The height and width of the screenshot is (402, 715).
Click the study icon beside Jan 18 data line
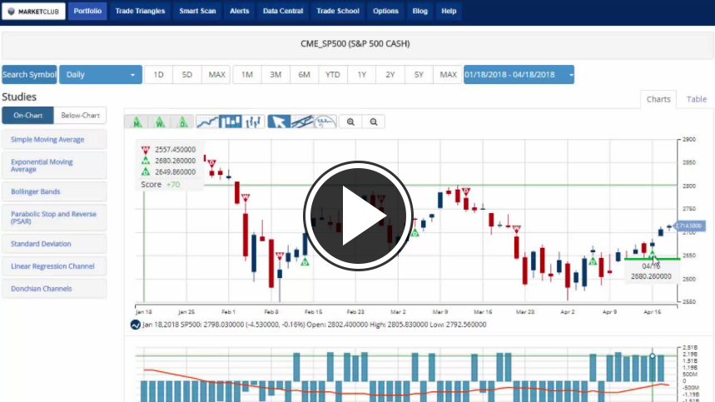[135, 325]
